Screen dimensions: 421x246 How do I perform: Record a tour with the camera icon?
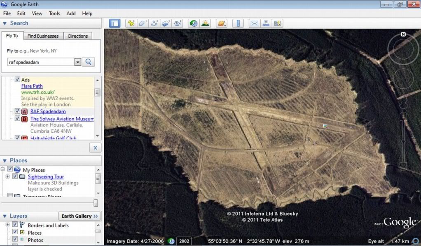click(178, 23)
